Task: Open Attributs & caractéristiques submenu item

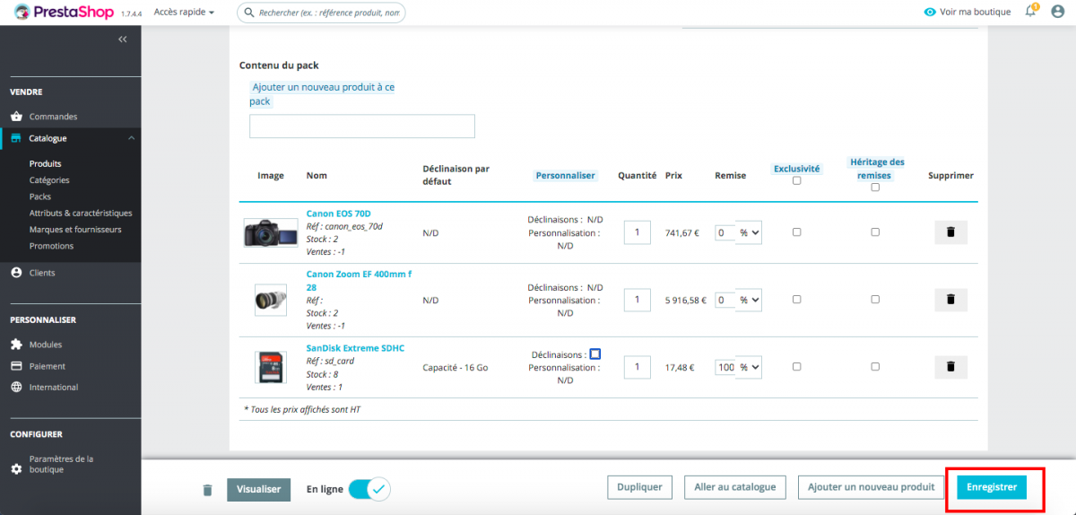Action: click(x=81, y=214)
